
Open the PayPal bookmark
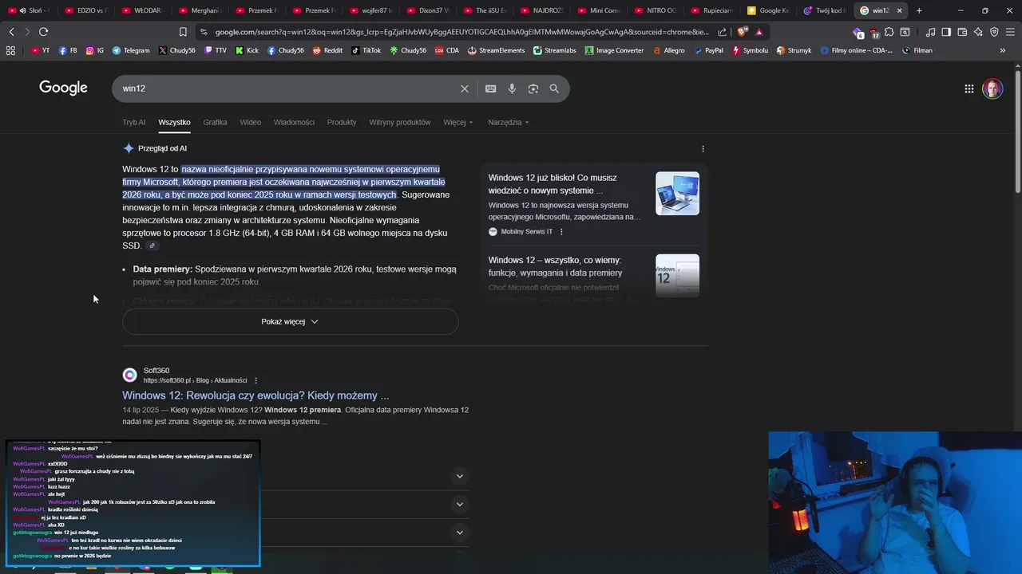[x=708, y=50]
